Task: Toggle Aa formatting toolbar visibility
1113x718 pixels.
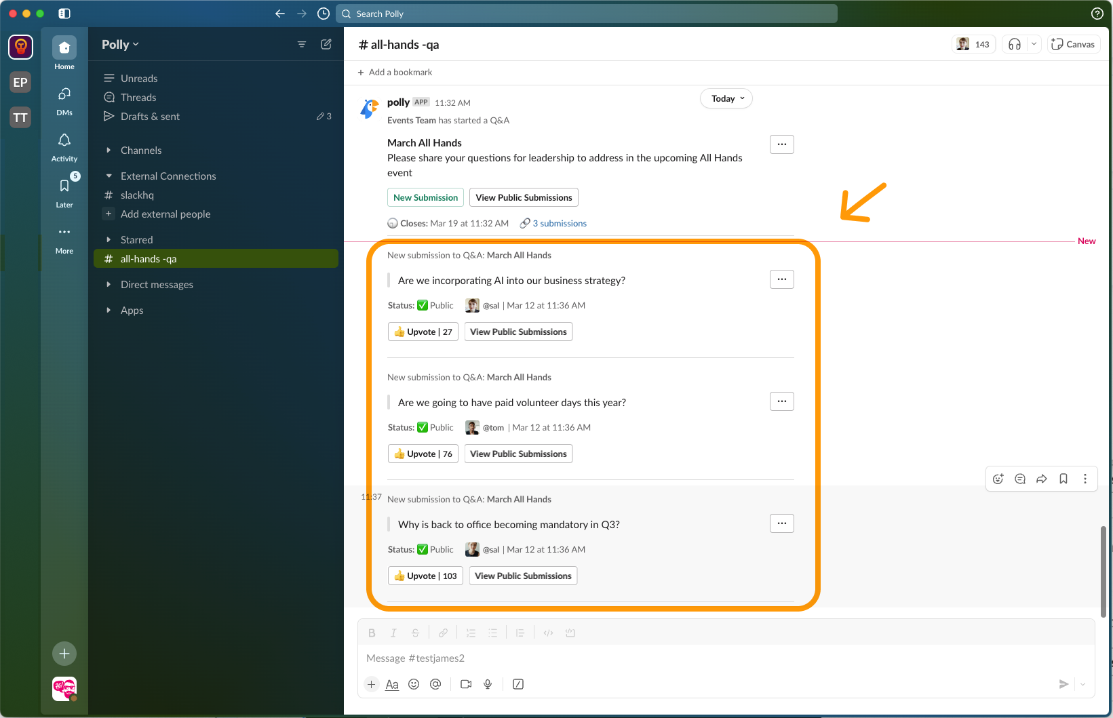Action: point(392,684)
